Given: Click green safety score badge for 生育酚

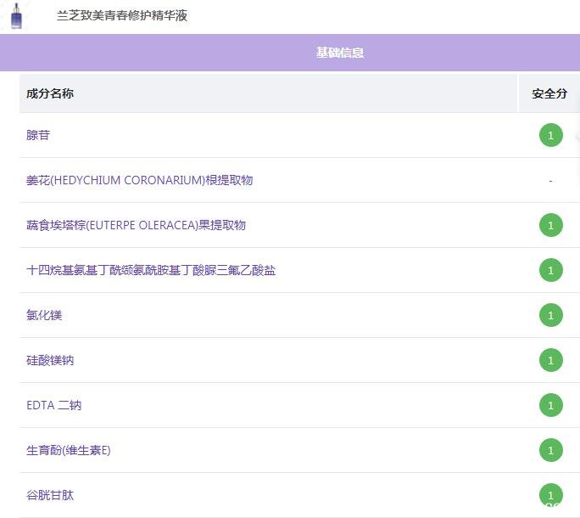Looking at the screenshot, I should (x=550, y=450).
